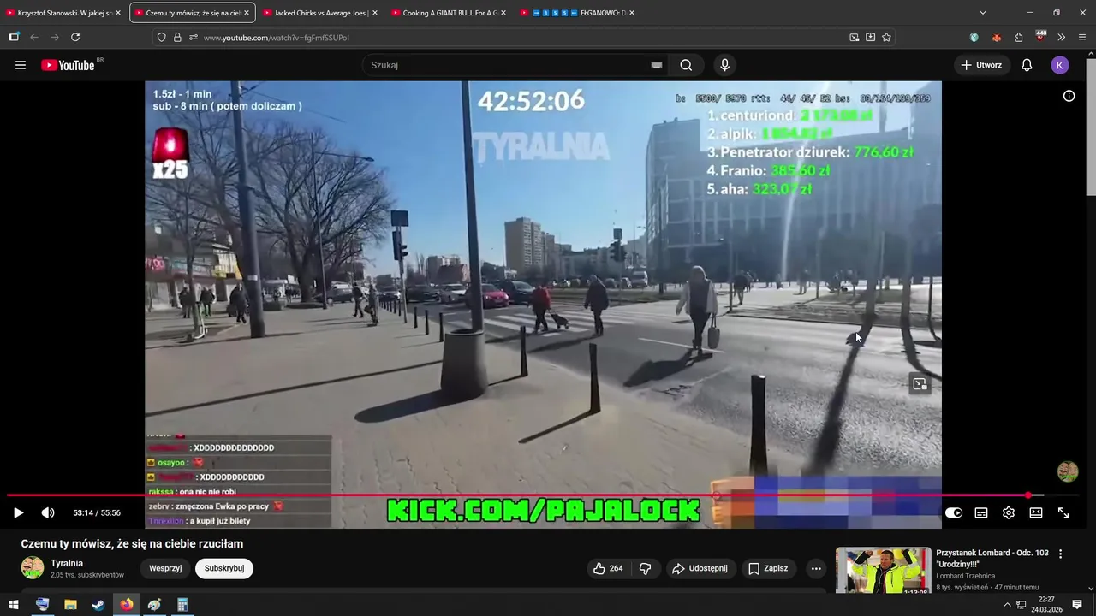Like the video with 264 likes
This screenshot has height=616, width=1096.
click(609, 568)
